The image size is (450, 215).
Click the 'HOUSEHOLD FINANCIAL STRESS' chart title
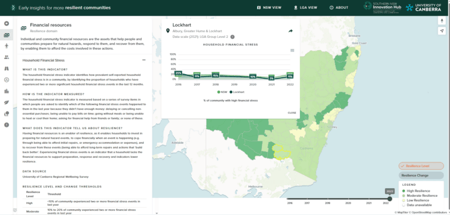point(230,44)
